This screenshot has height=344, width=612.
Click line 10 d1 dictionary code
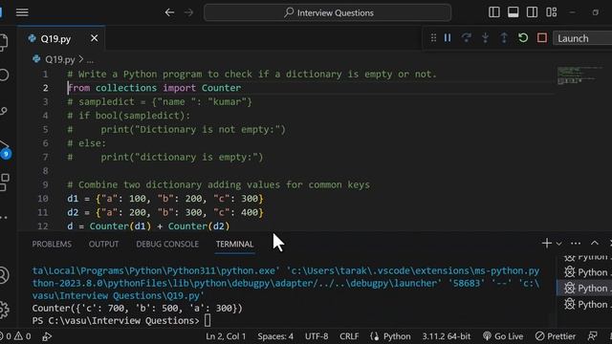coord(165,199)
